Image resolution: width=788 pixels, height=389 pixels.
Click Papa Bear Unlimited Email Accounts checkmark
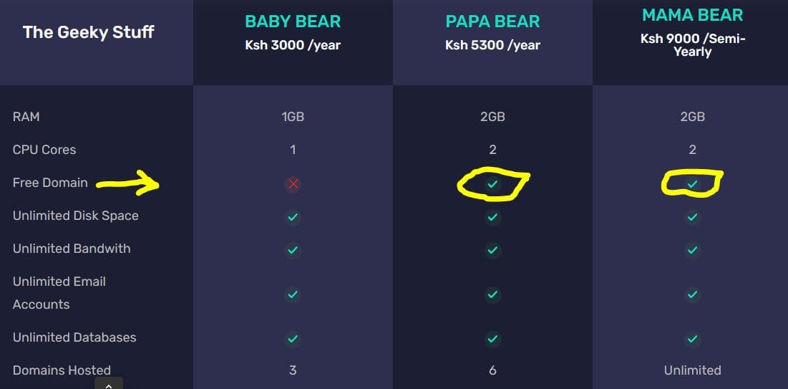click(x=492, y=294)
